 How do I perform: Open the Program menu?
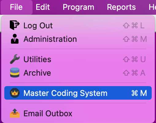coord(78,7)
